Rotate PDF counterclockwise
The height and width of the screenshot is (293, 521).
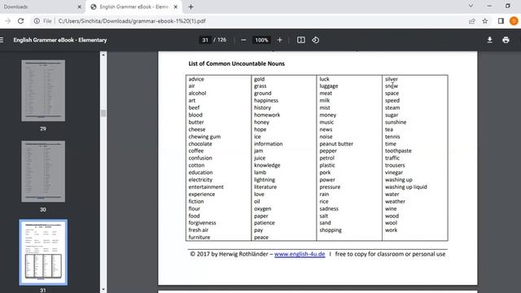point(315,40)
